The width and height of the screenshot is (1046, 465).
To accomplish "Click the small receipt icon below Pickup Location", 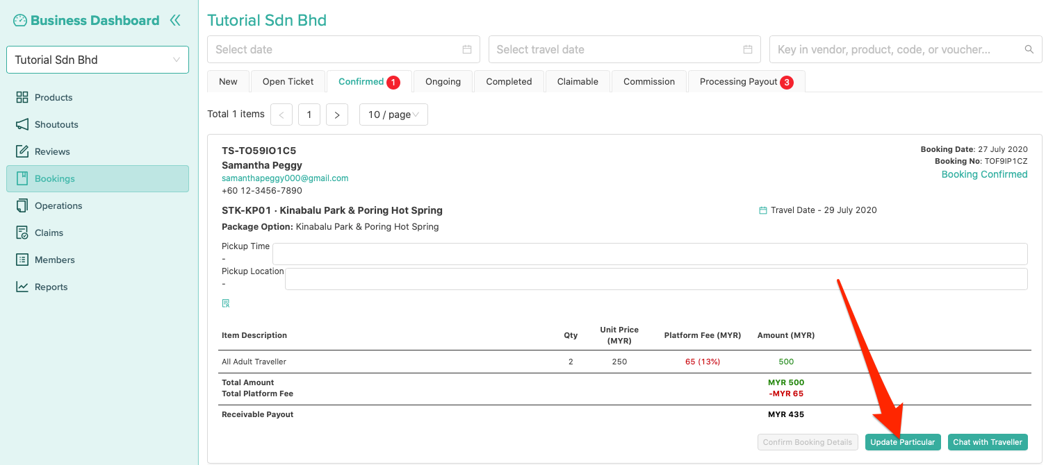I will pyautogui.click(x=226, y=303).
